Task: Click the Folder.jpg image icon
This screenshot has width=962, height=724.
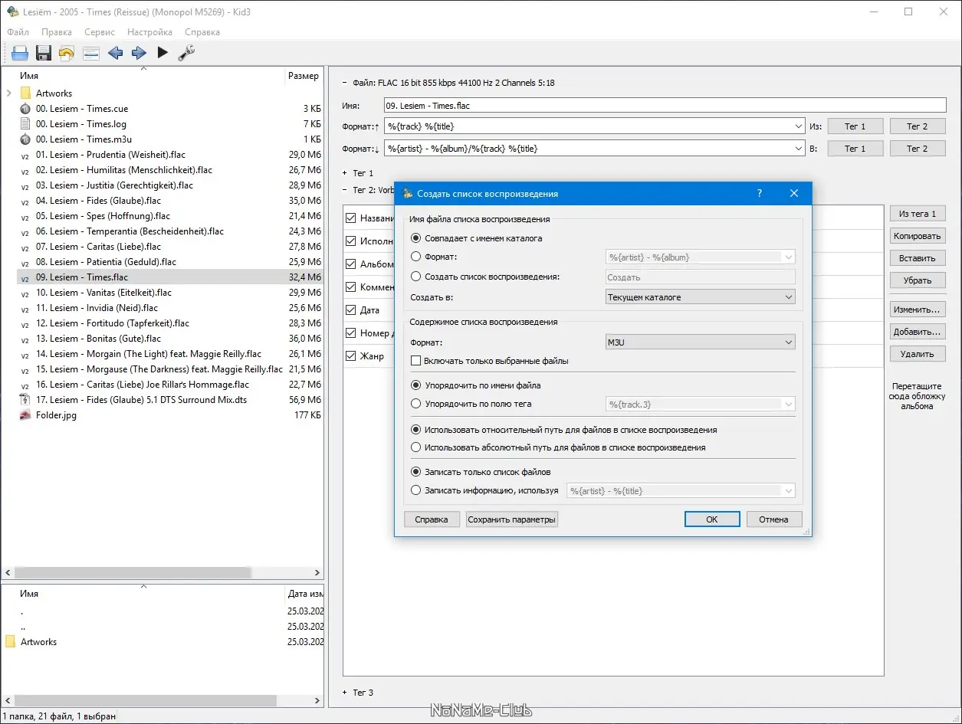Action: coord(25,415)
